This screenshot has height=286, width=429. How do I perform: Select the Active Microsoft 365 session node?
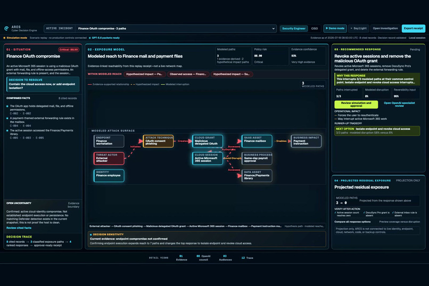pos(208,158)
